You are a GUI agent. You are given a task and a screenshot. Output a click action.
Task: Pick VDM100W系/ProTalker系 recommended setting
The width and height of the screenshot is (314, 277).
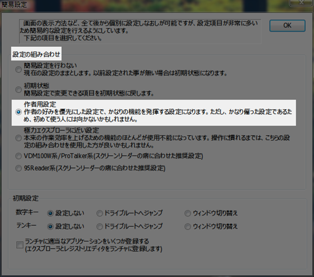18,156
